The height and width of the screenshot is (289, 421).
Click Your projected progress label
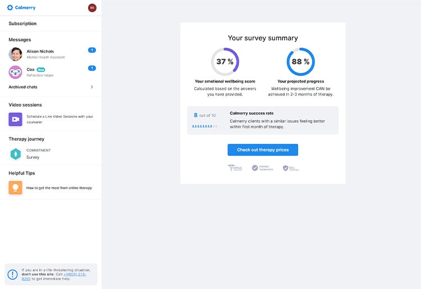(x=301, y=81)
